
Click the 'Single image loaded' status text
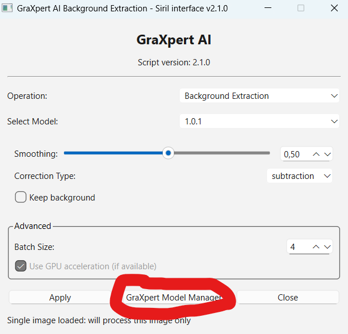coord(99,320)
